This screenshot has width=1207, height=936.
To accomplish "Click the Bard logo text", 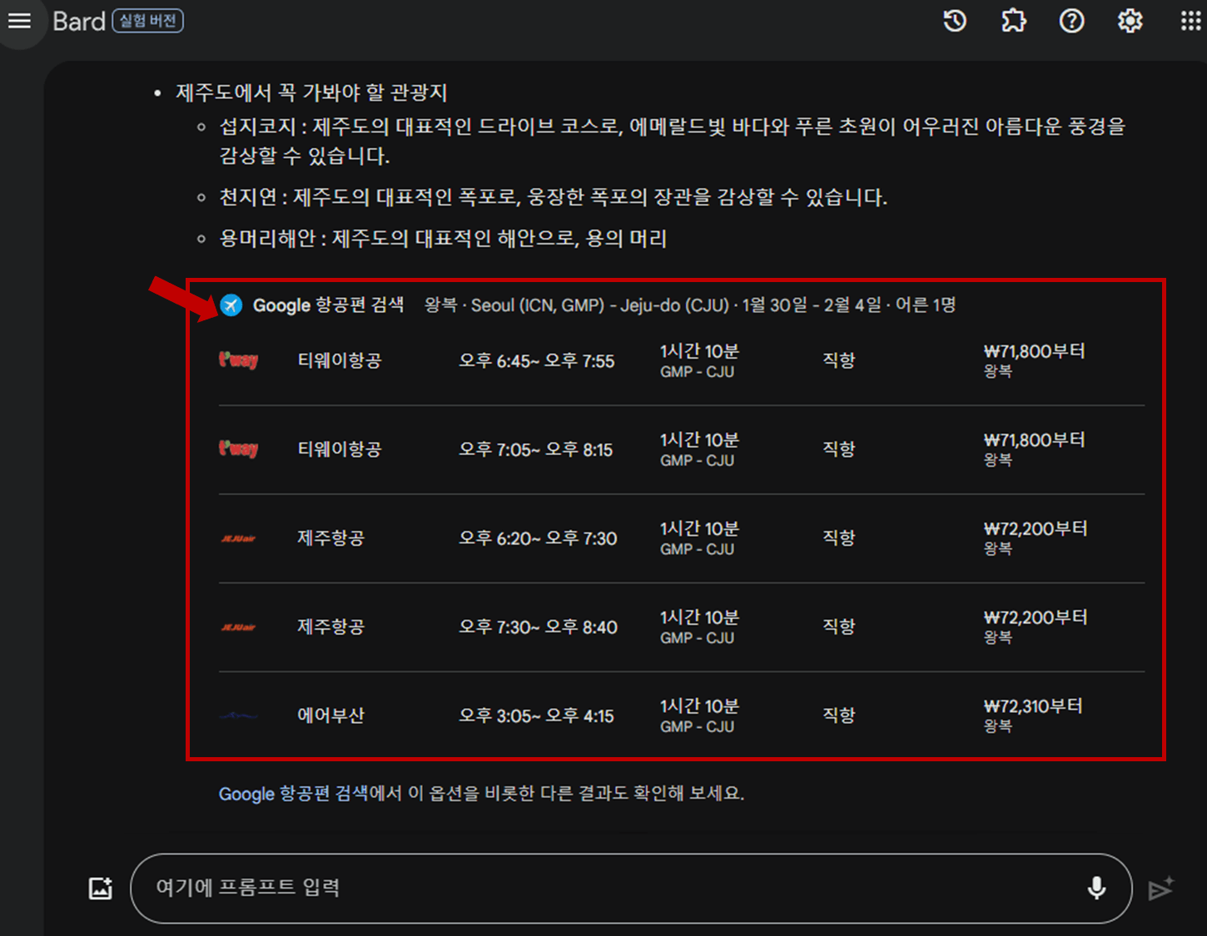I will 79,21.
